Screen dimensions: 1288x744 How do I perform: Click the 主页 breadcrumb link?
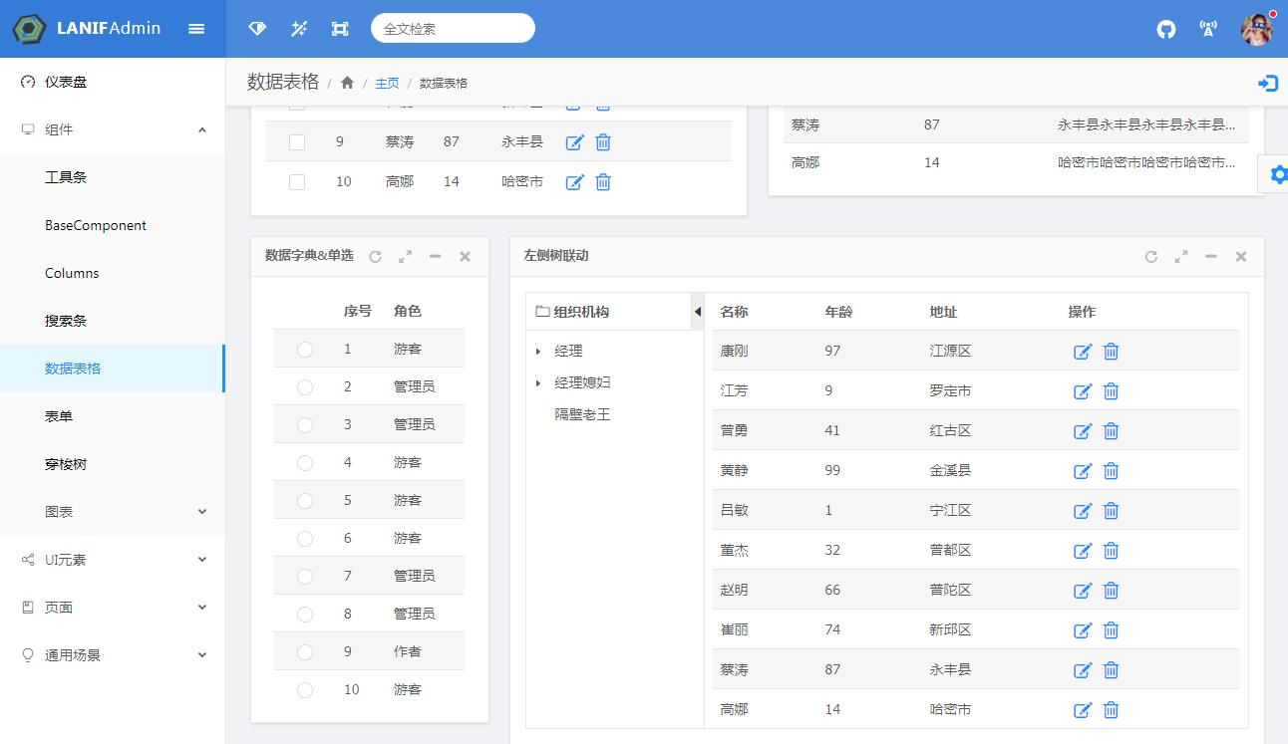tap(387, 83)
